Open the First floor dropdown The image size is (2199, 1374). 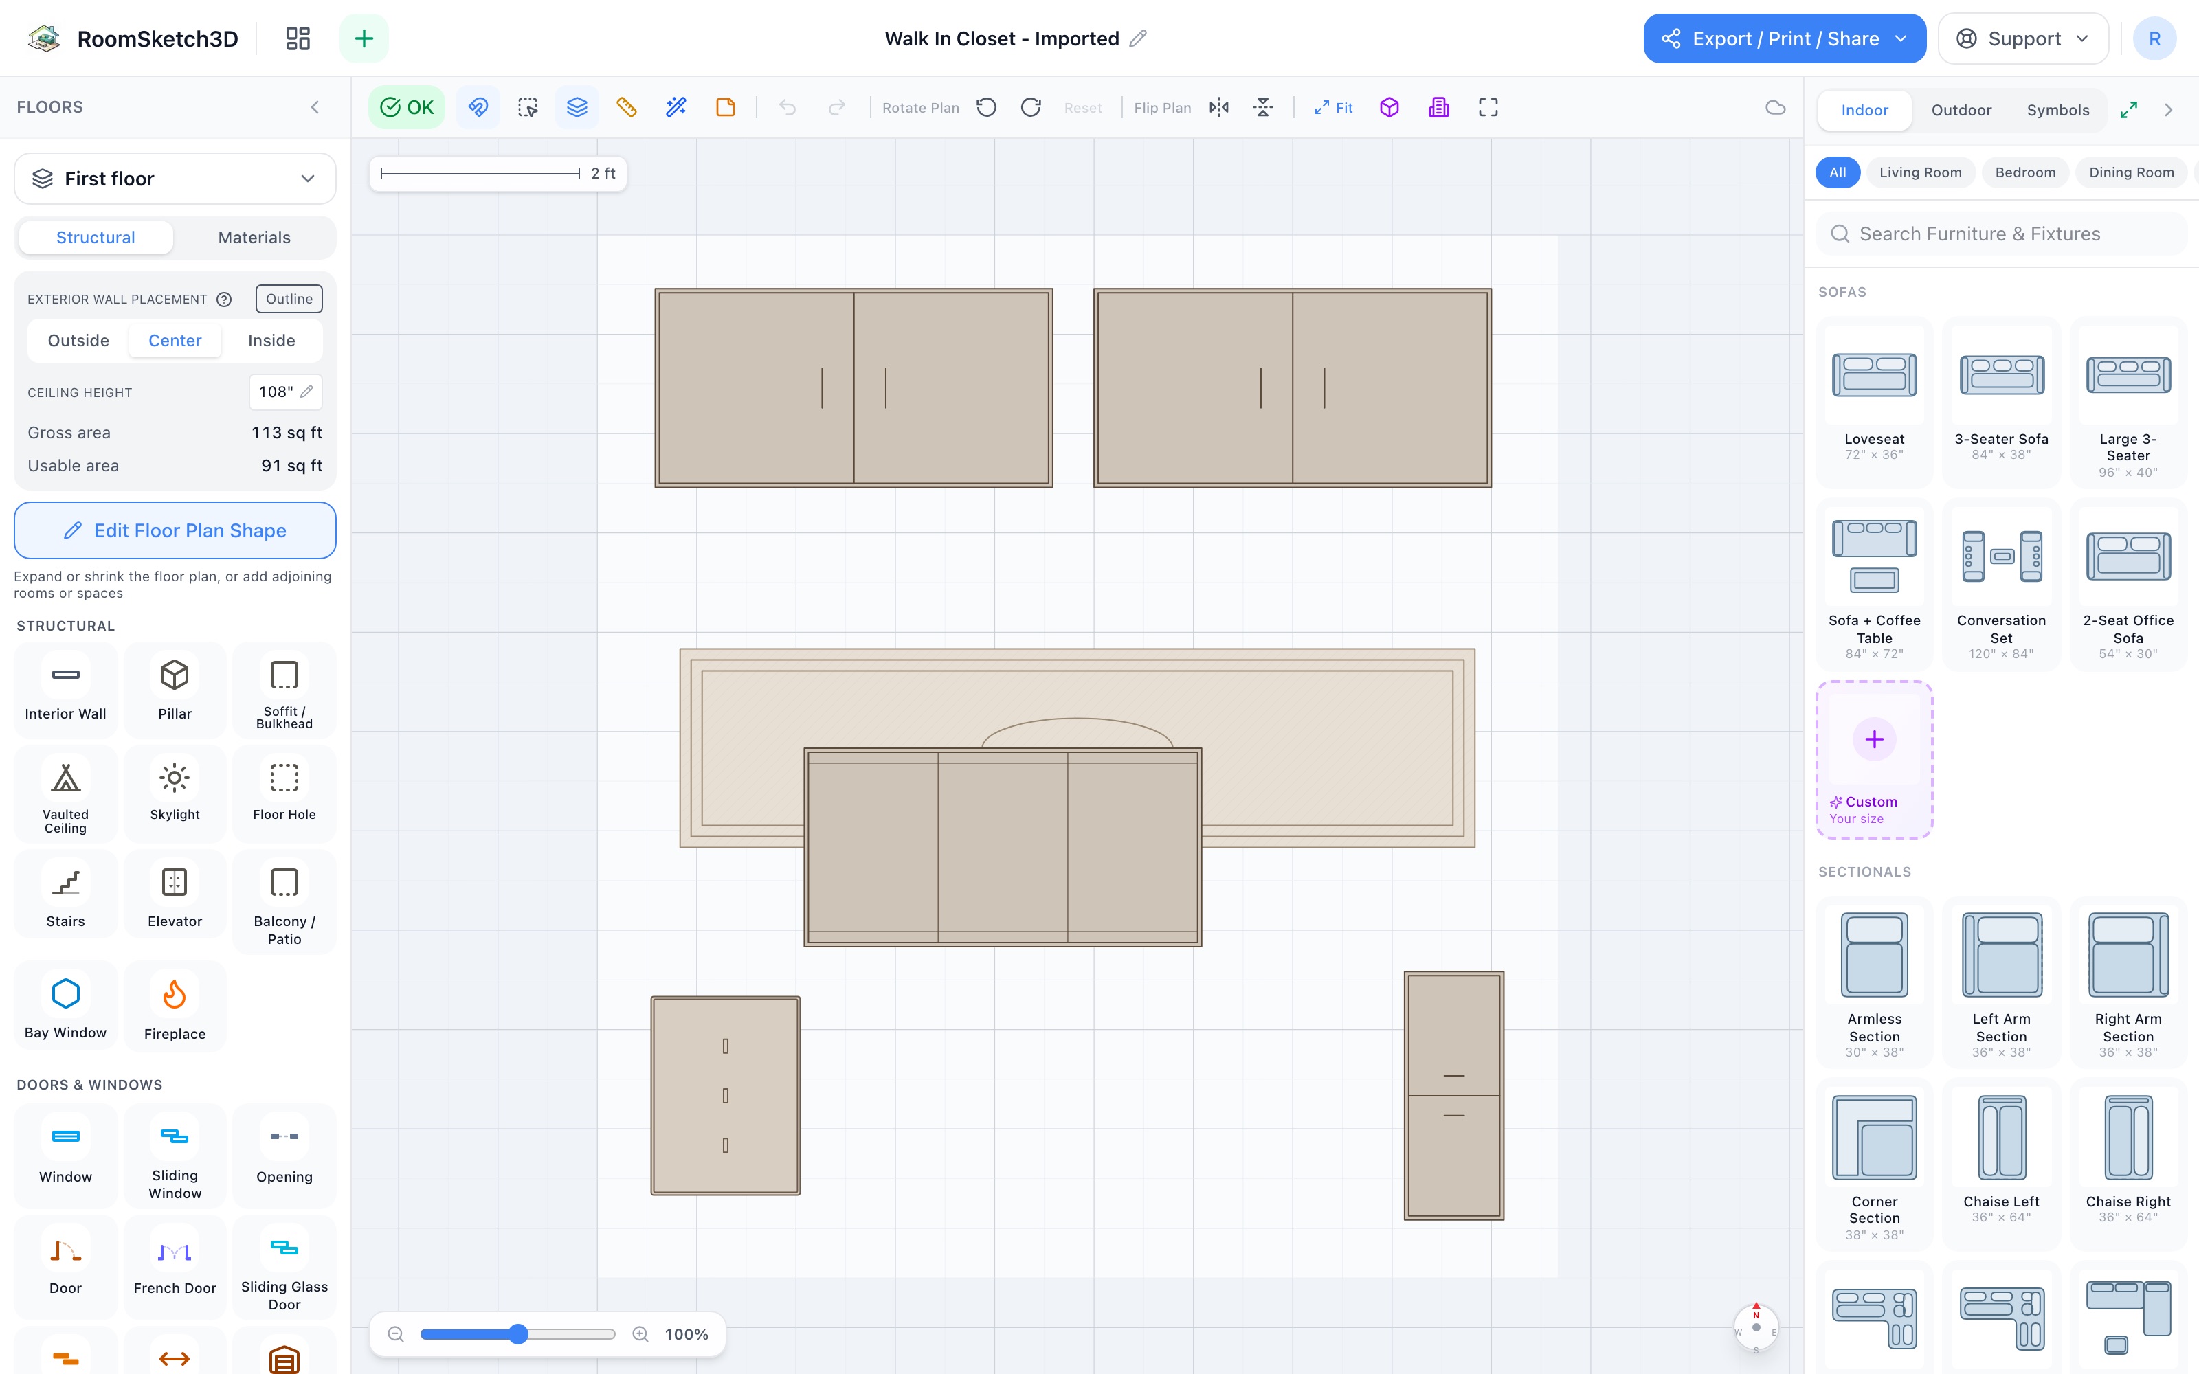coord(175,179)
